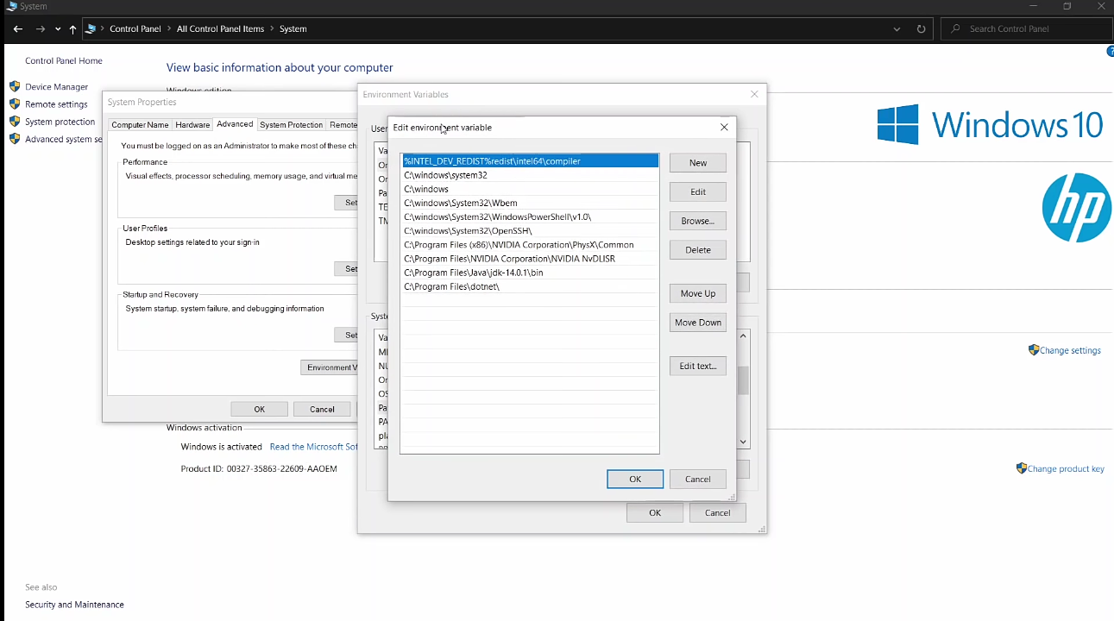The height and width of the screenshot is (621, 1114).
Task: Select the C:\Program Files\dotnet path entry
Action: click(x=530, y=286)
